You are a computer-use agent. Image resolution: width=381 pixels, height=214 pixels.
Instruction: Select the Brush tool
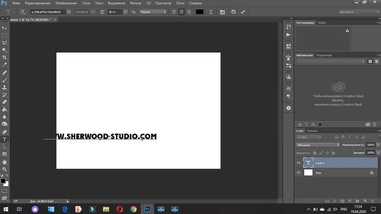point(4,80)
